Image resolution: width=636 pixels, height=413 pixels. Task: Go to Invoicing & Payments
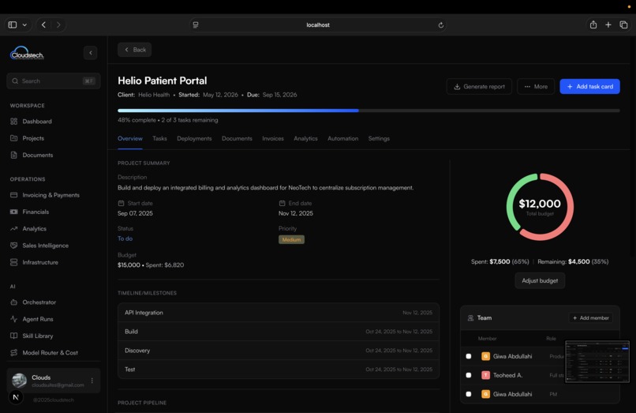coord(45,195)
